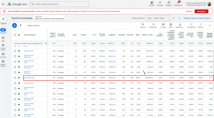
Task: Check the JAC 1020_русс row checkbox
Action: (x=15, y=83)
